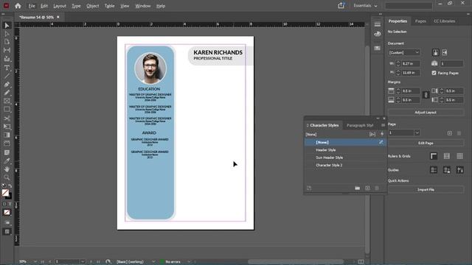This screenshot has width=472, height=265.
Task: Click Clear Overrides lightning icon
Action: point(382,134)
